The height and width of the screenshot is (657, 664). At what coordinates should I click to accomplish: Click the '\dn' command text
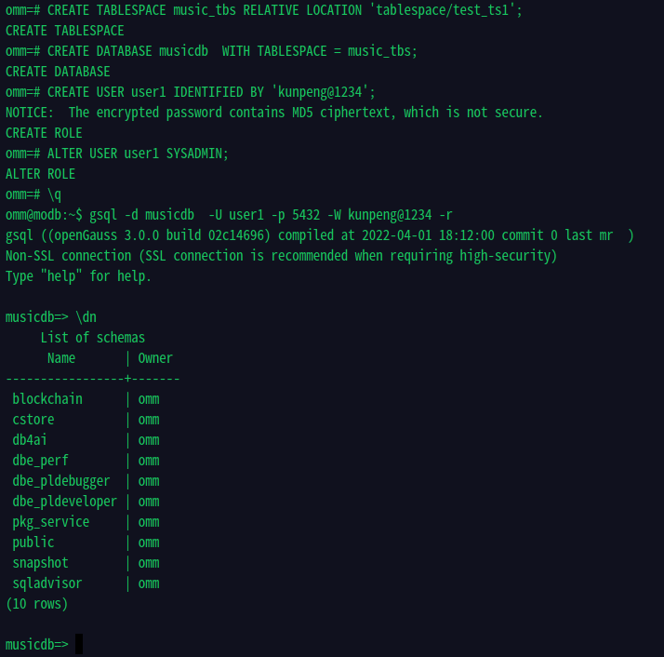point(86,317)
